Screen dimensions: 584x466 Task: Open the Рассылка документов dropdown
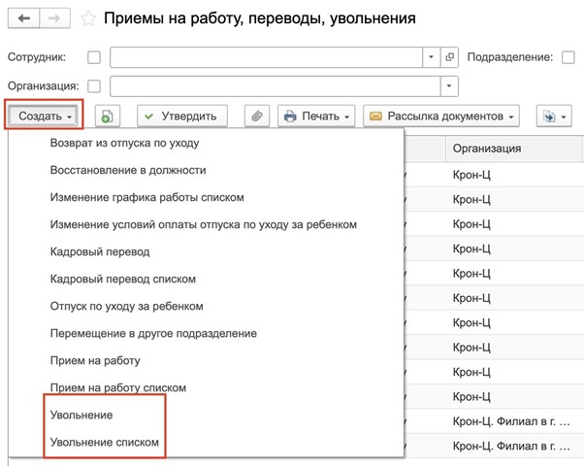click(441, 116)
